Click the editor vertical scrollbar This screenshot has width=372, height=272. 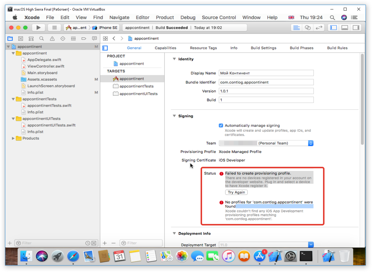pyautogui.click(x=362, y=99)
